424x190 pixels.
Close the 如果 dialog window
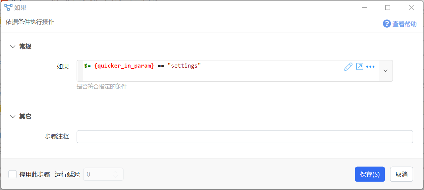click(412, 7)
